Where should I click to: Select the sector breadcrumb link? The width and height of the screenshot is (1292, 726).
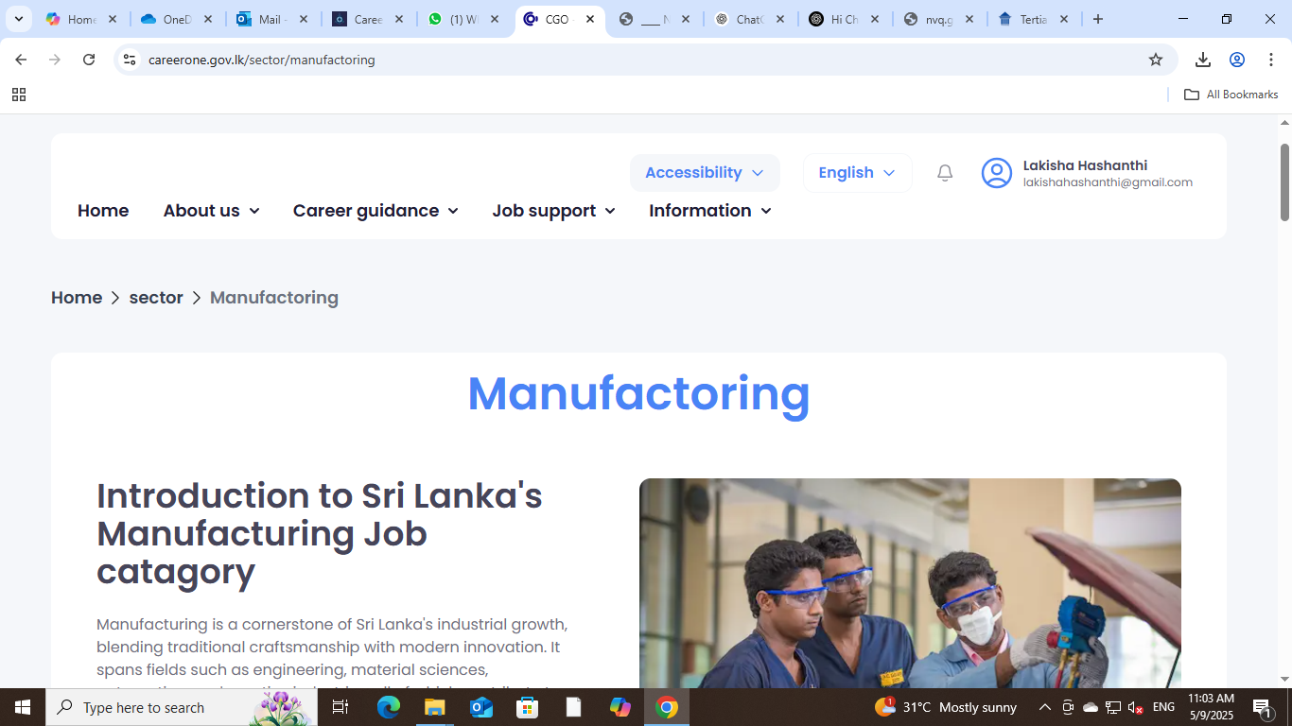click(x=156, y=298)
